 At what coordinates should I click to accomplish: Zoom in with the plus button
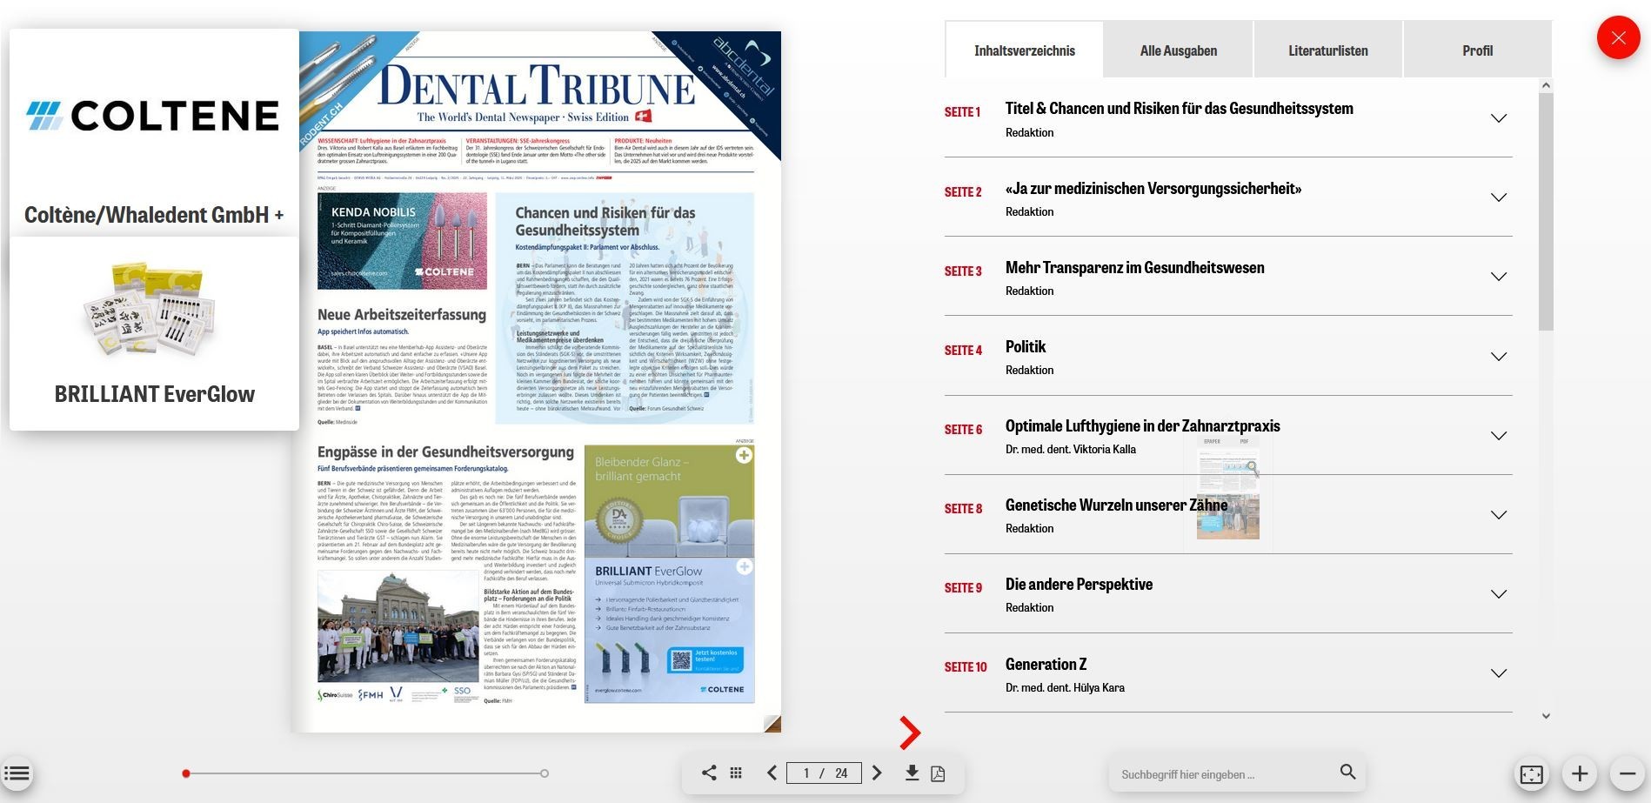pyautogui.click(x=1580, y=773)
